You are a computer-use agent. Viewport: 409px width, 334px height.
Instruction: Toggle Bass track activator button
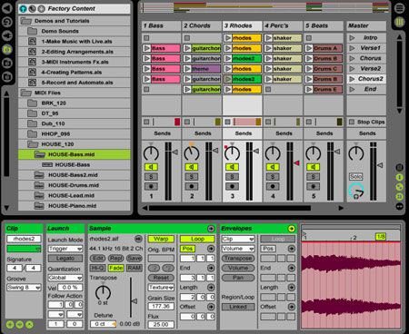[x=151, y=167]
